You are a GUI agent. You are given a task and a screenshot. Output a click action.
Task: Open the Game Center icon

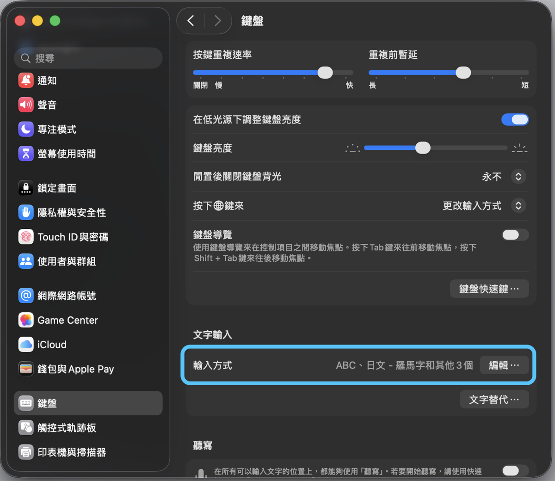(26, 320)
